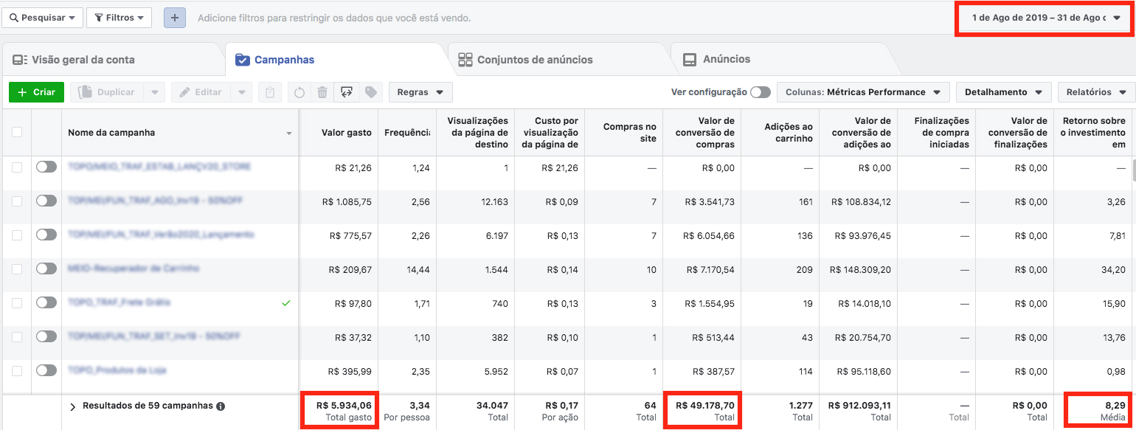Click the 8,29 Média return value
The image size is (1136, 430).
1098,410
